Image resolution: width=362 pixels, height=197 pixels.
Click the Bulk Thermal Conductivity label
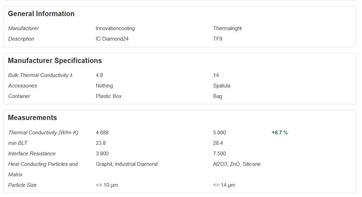click(x=40, y=75)
